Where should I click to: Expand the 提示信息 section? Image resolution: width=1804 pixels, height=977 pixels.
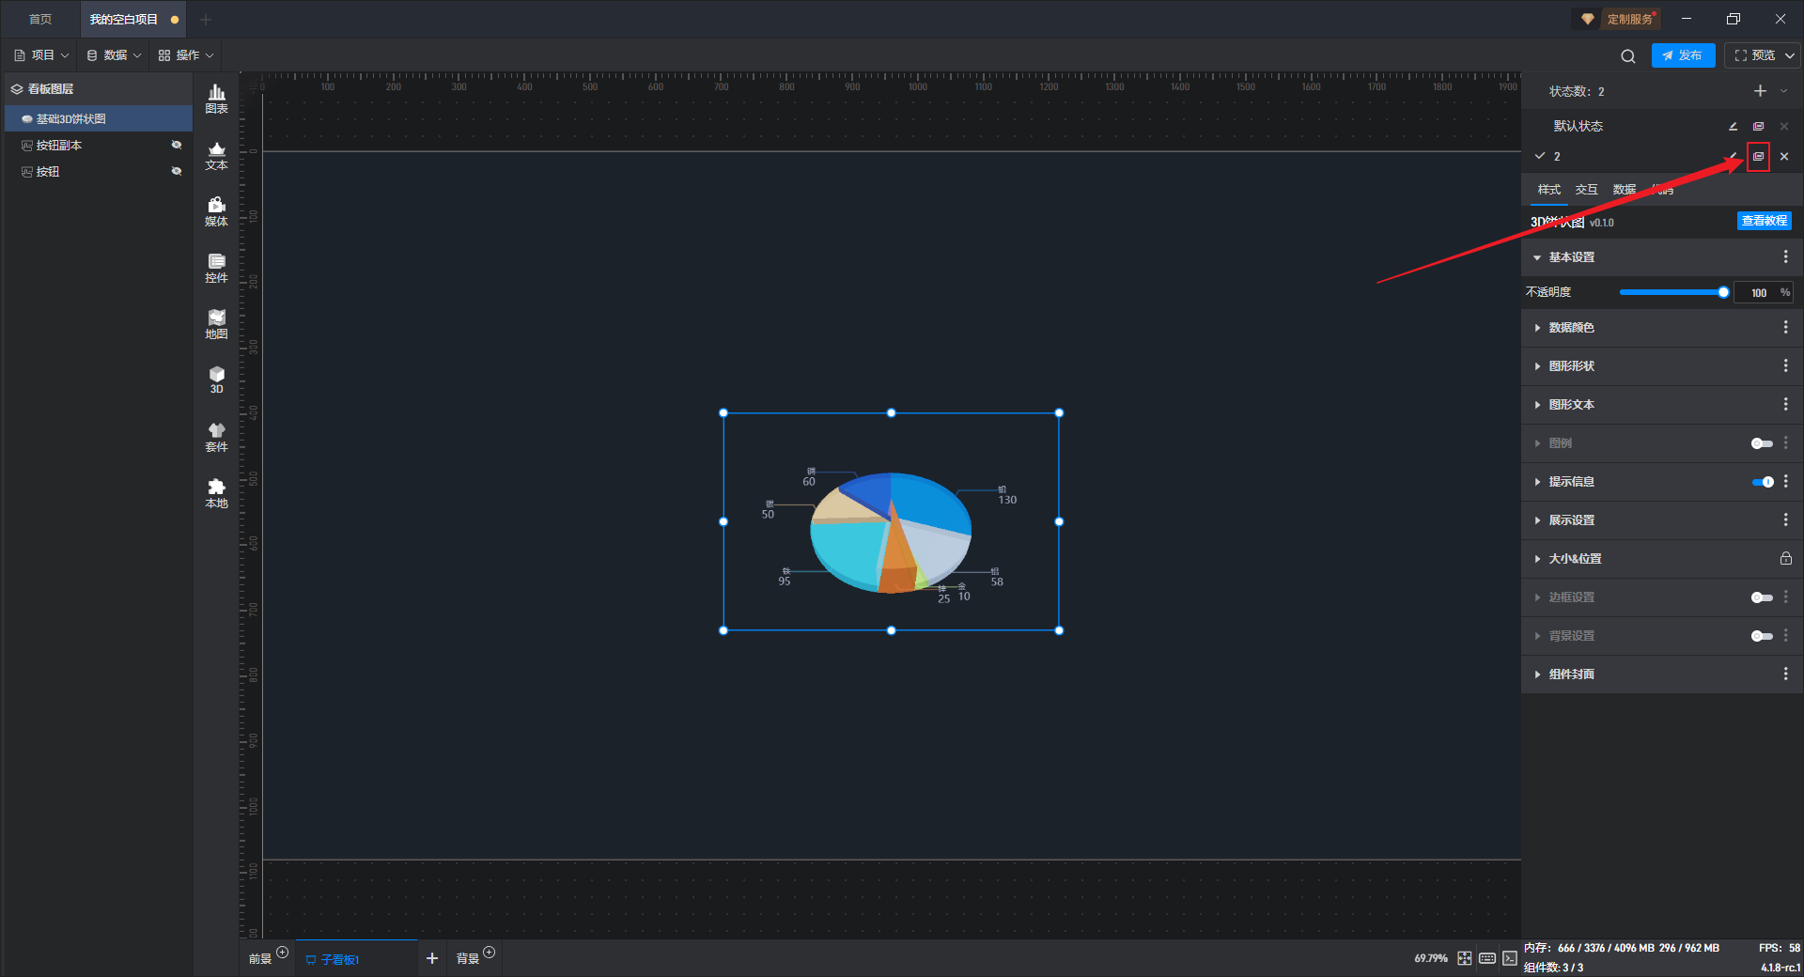click(1537, 482)
